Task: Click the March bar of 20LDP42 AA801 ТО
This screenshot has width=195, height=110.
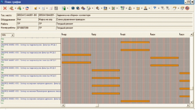Action: click(76, 55)
